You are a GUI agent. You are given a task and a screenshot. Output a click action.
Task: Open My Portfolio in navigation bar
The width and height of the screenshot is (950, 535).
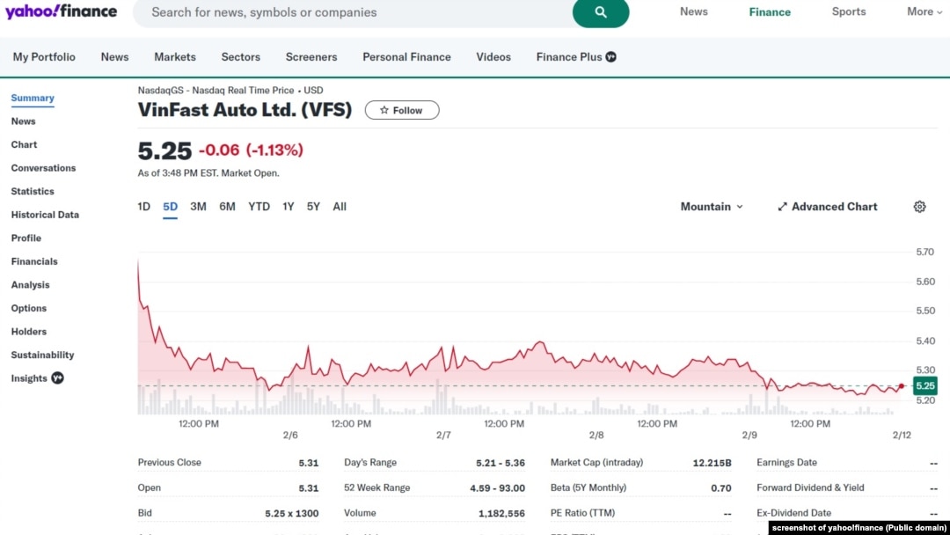click(x=44, y=57)
